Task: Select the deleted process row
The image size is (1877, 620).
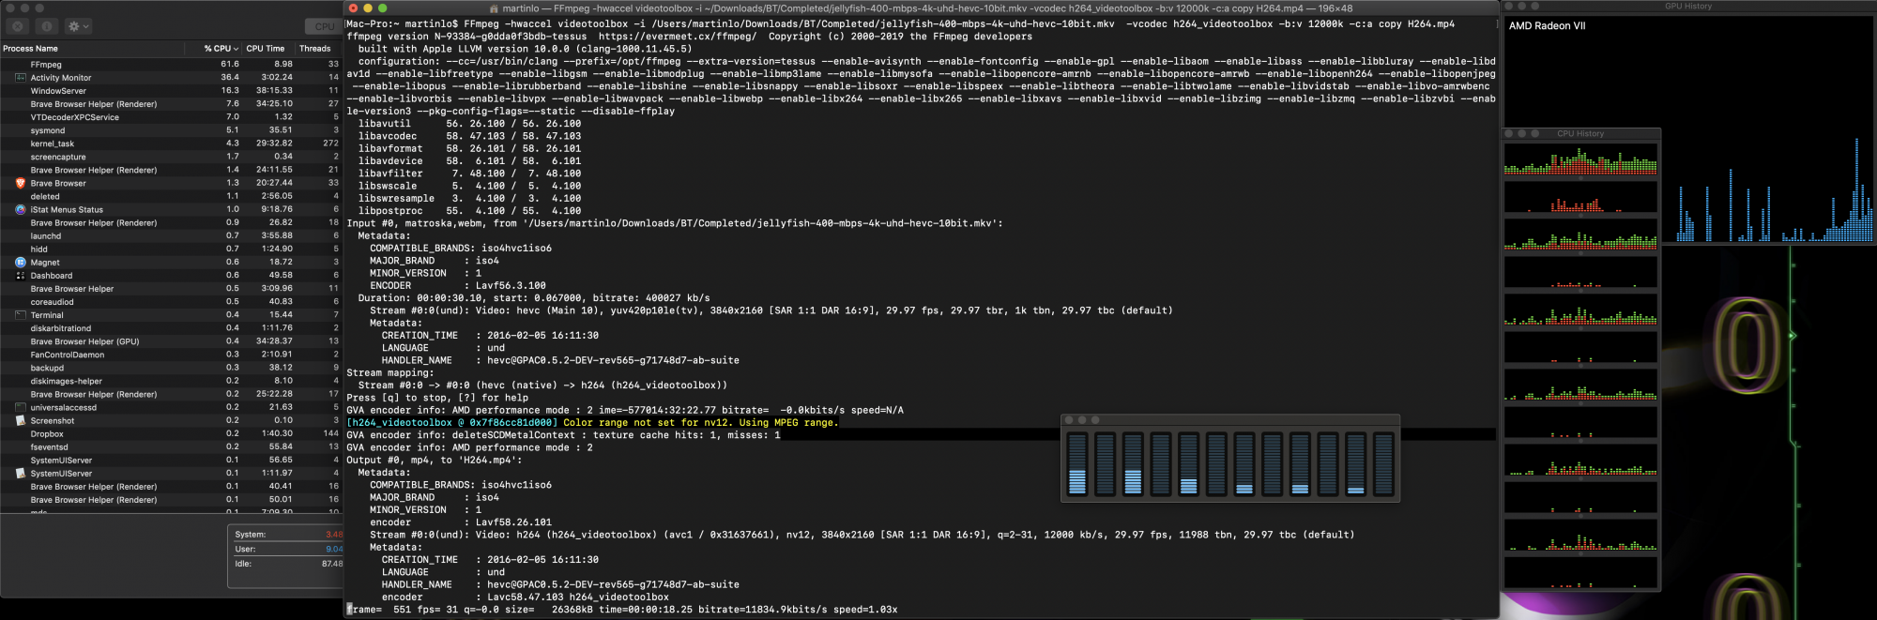Action: point(171,196)
